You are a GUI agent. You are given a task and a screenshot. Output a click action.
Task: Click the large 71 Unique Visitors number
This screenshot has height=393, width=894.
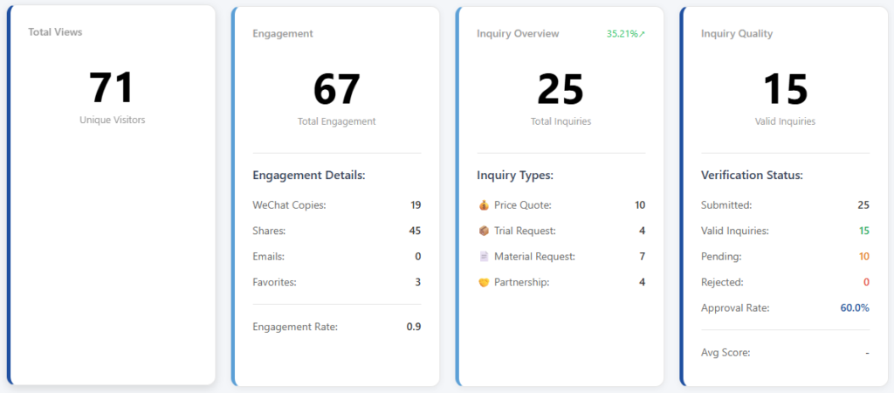pos(112,87)
